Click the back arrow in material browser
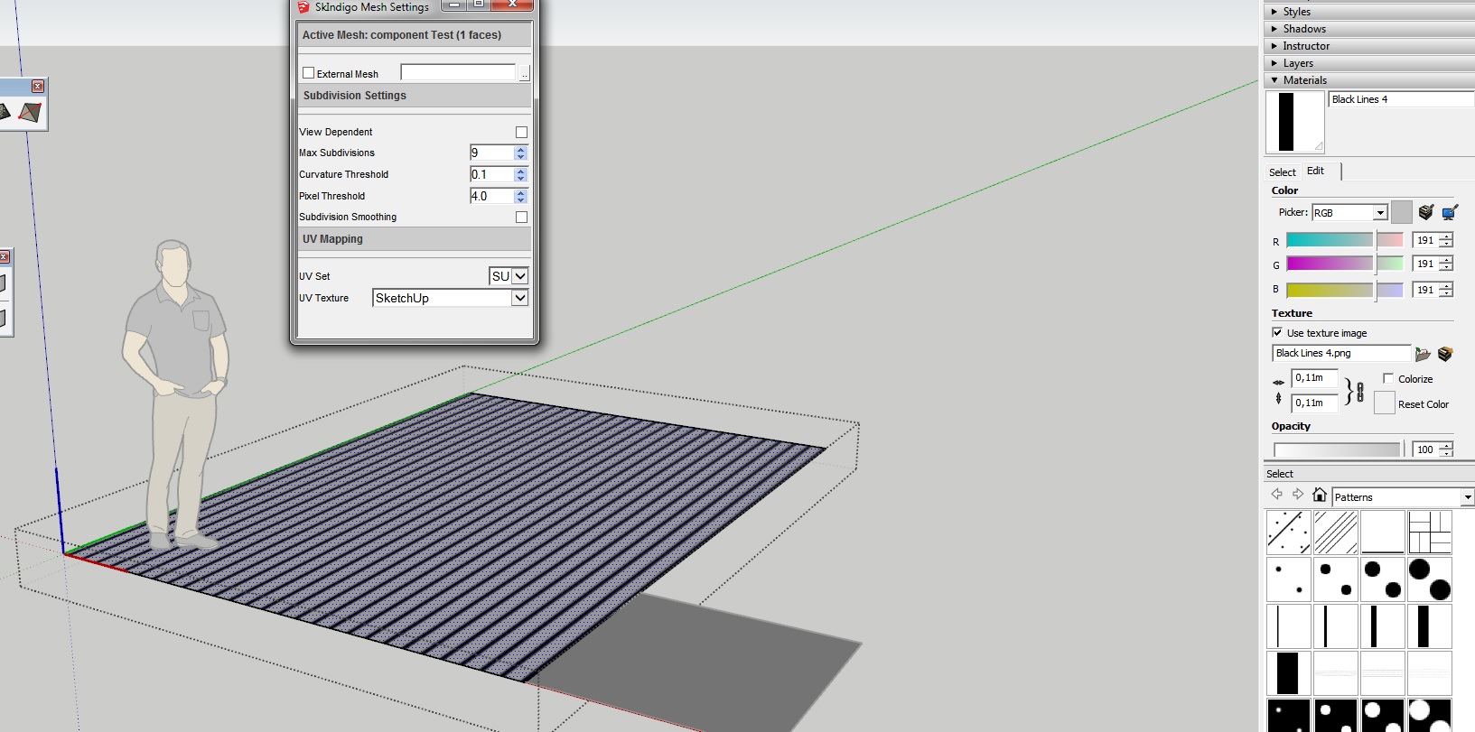The width and height of the screenshot is (1475, 732). click(1276, 495)
